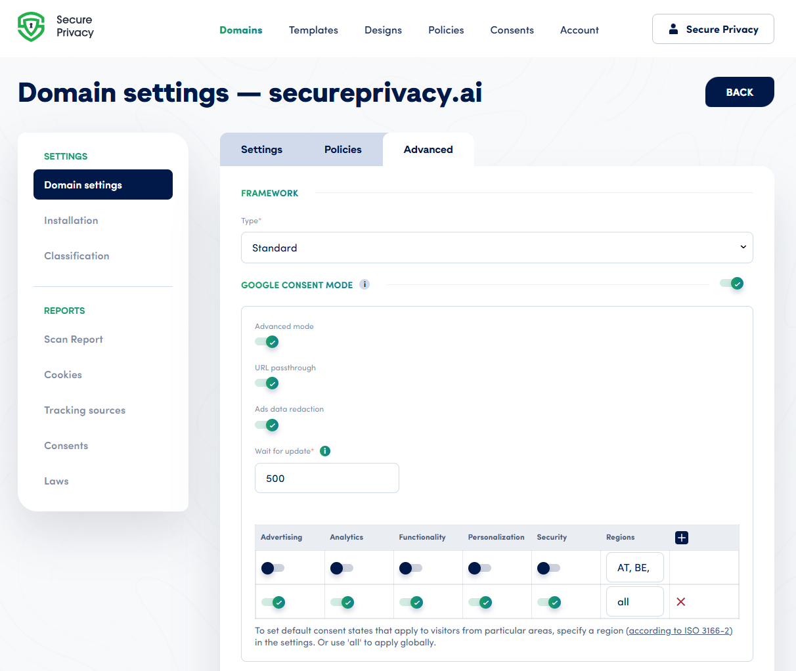Click the Wait for update field showing 500
The image size is (796, 671).
tap(326, 478)
